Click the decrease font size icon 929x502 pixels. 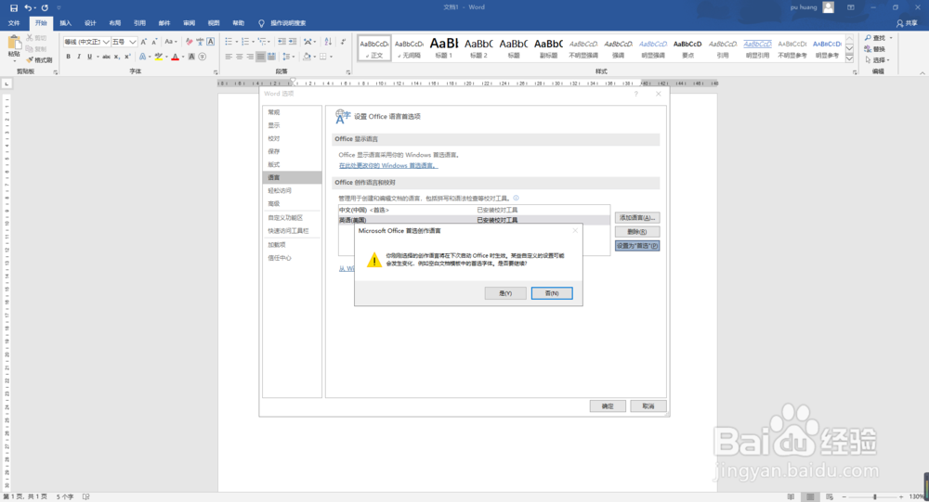154,42
